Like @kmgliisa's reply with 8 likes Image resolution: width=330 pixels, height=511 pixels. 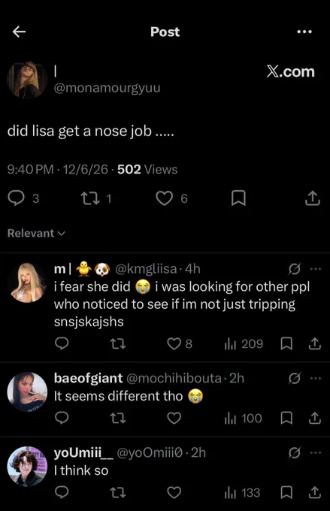pyautogui.click(x=174, y=344)
